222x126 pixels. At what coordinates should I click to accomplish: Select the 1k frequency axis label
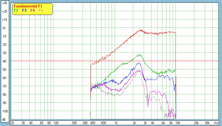pos(116,122)
